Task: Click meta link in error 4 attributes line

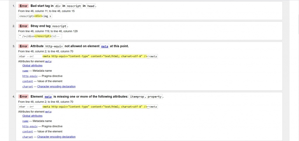Action: click(x=48, y=112)
